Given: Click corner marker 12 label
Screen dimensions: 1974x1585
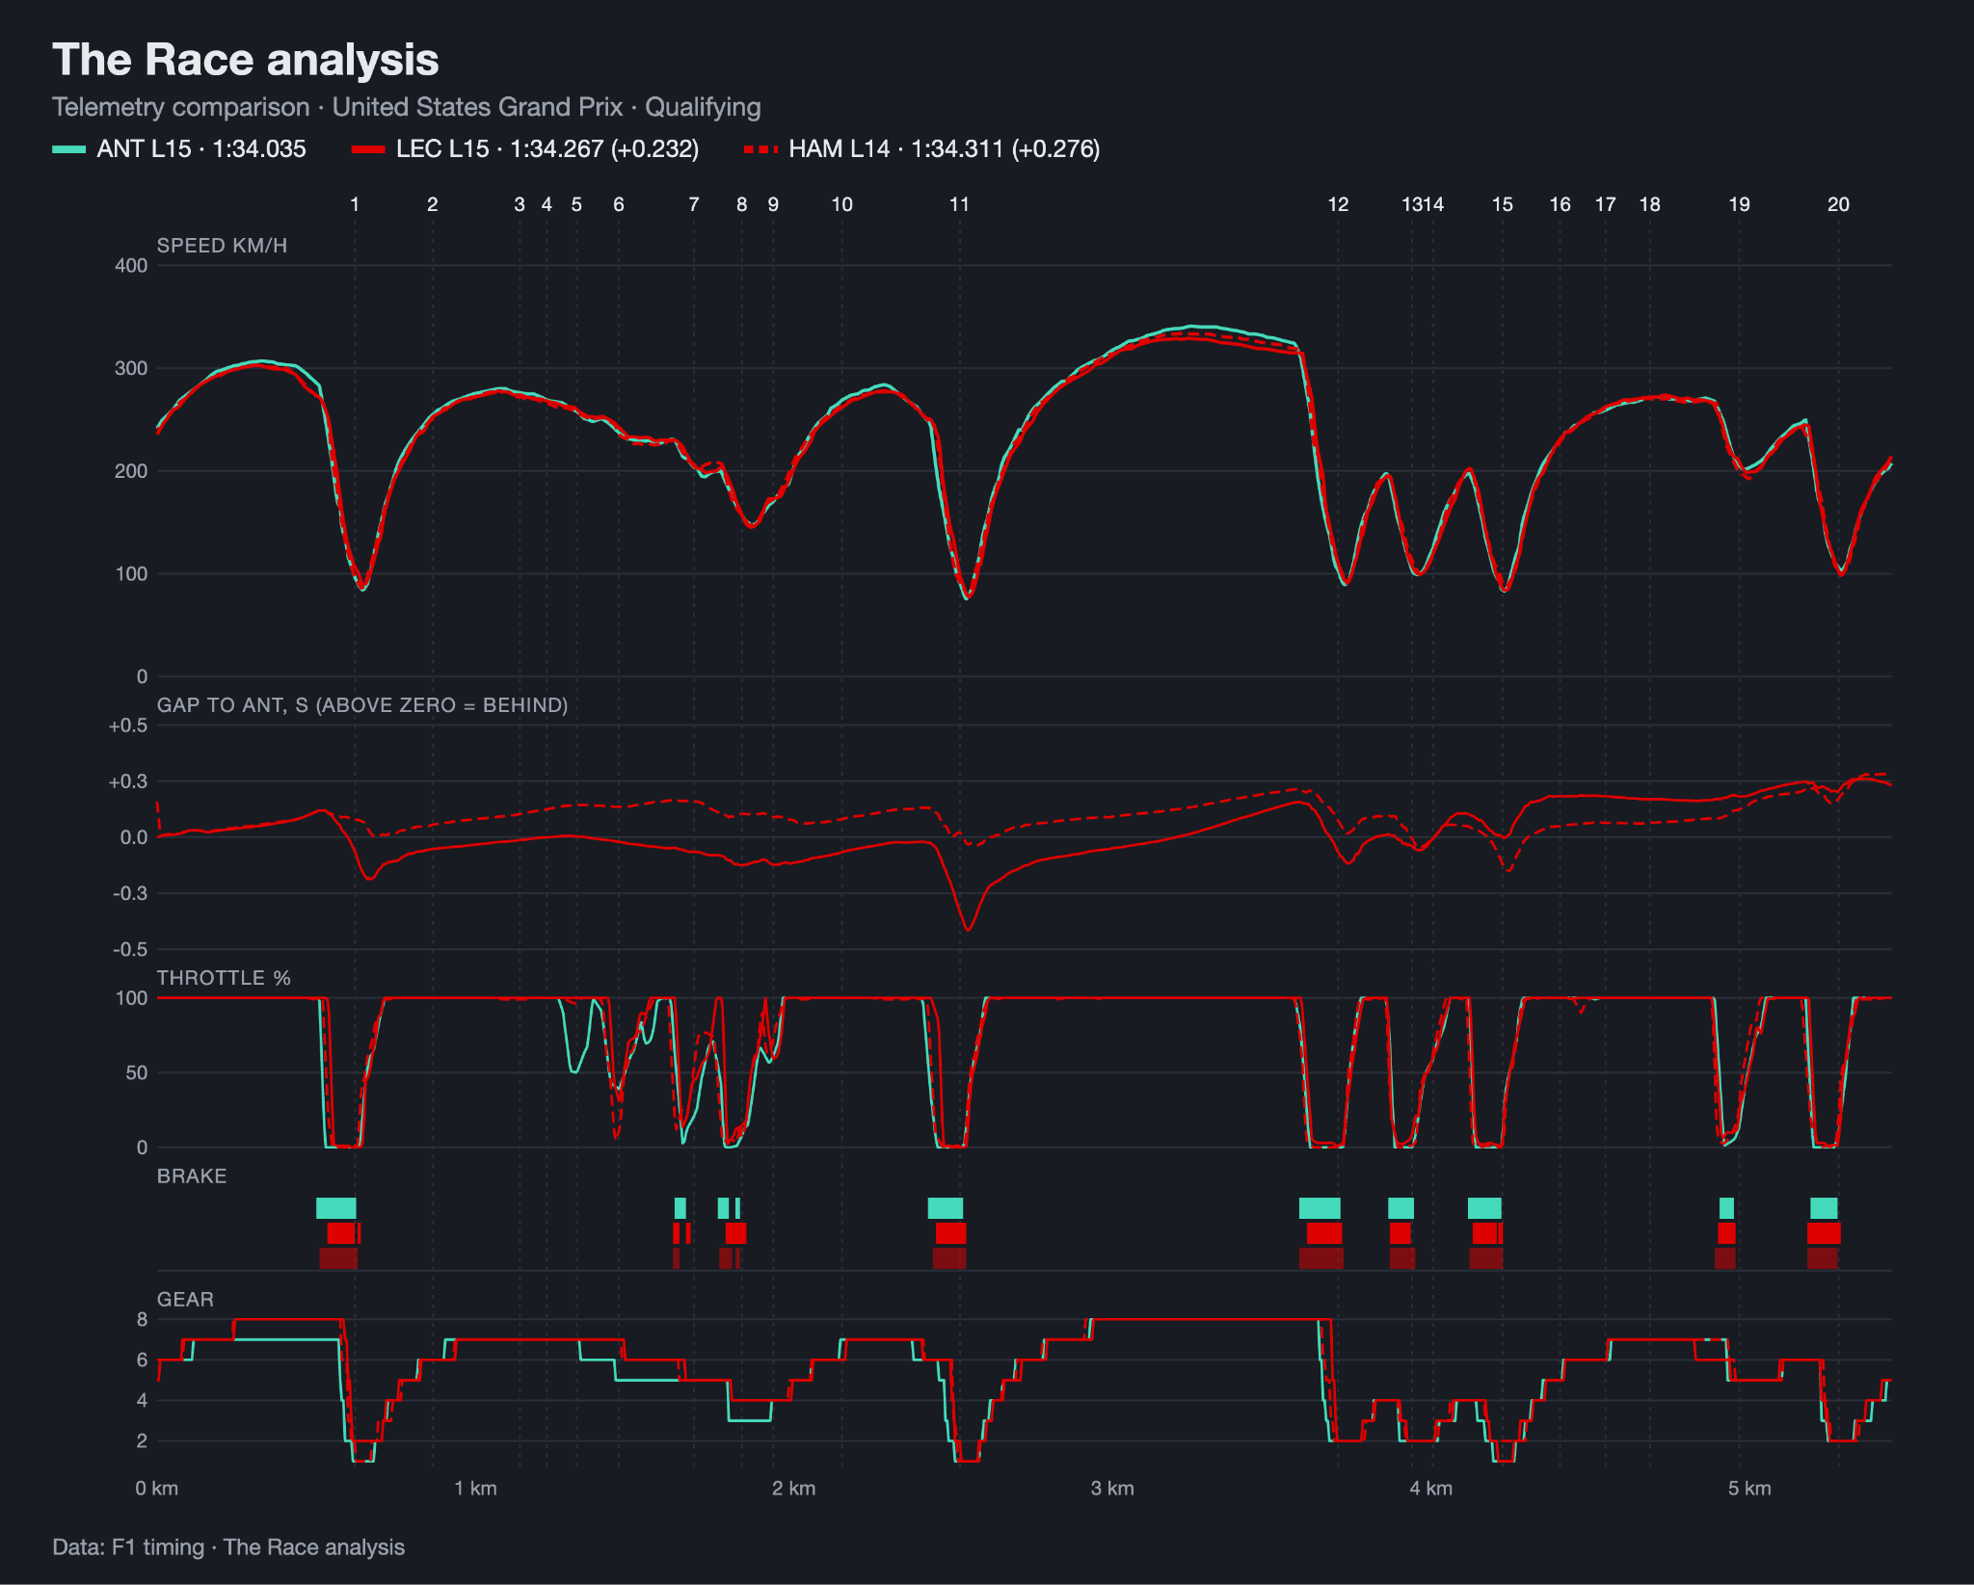Looking at the screenshot, I should pos(1339,204).
